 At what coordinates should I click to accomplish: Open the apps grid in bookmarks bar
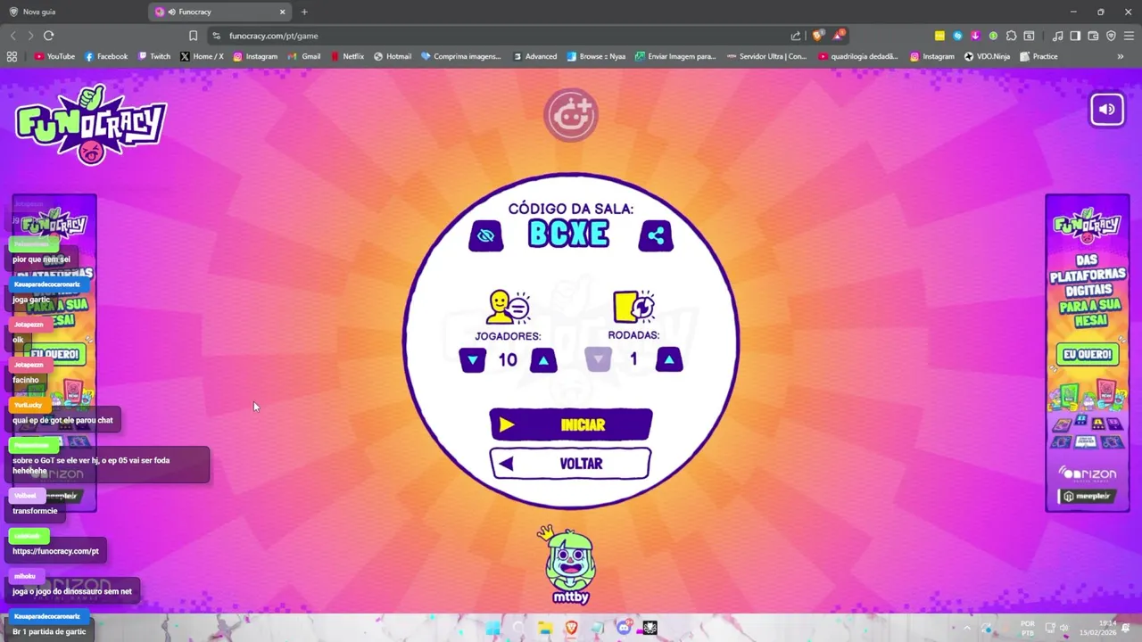click(12, 56)
